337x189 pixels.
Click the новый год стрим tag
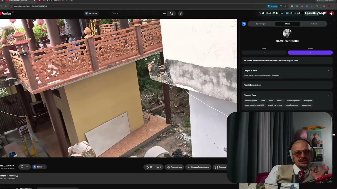275,105
